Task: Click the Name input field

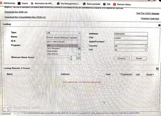Action: pos(64,38)
